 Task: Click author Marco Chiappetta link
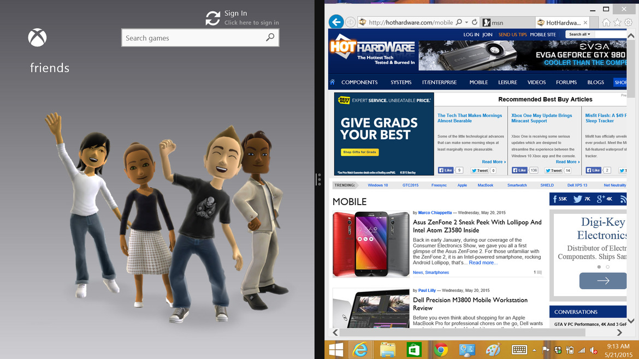[x=435, y=212]
